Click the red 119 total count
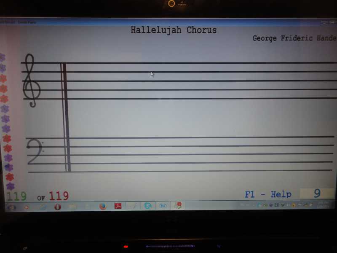337x253 pixels. coord(59,196)
